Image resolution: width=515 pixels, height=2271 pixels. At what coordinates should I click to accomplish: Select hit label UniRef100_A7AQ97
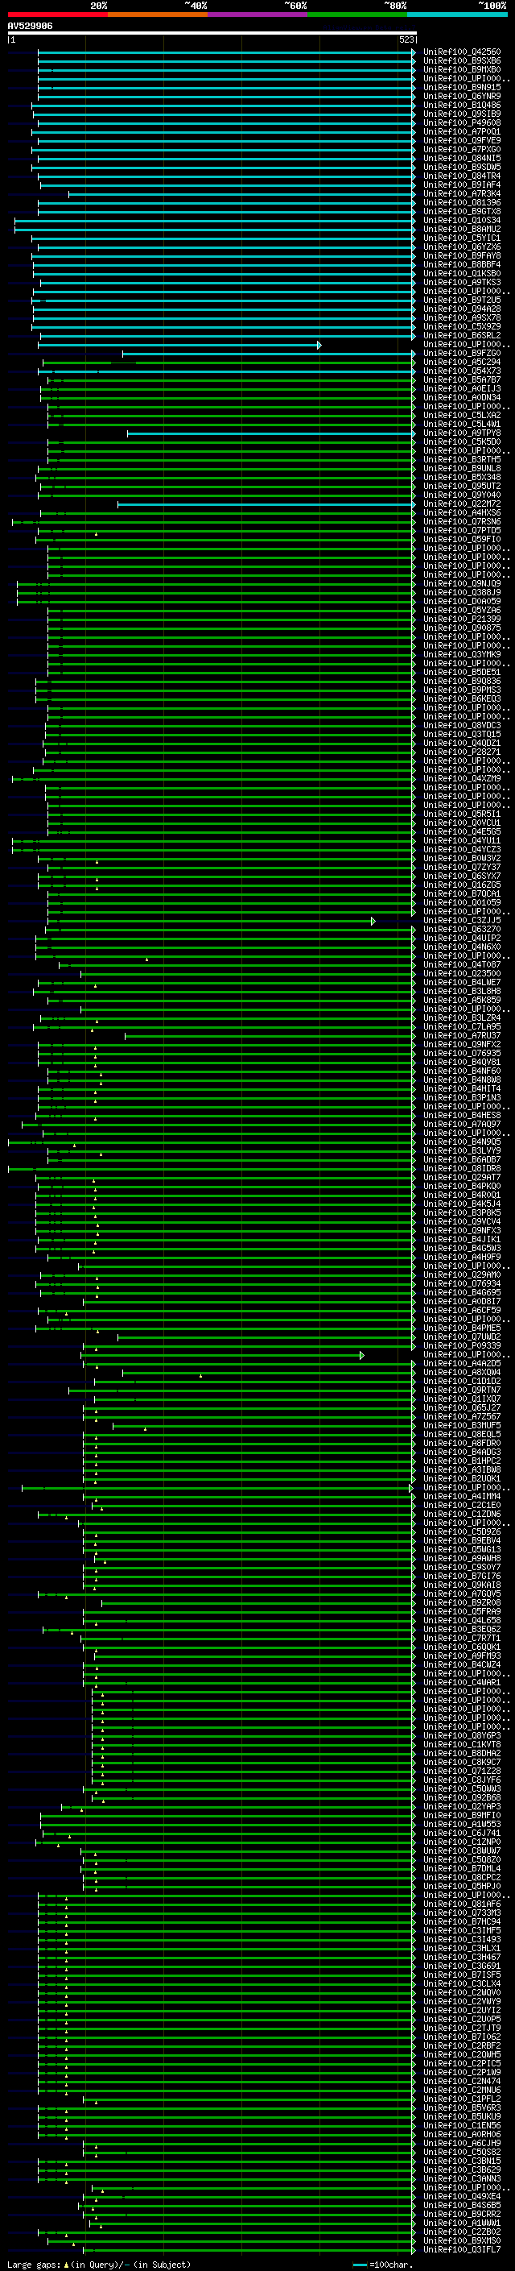tap(461, 1124)
